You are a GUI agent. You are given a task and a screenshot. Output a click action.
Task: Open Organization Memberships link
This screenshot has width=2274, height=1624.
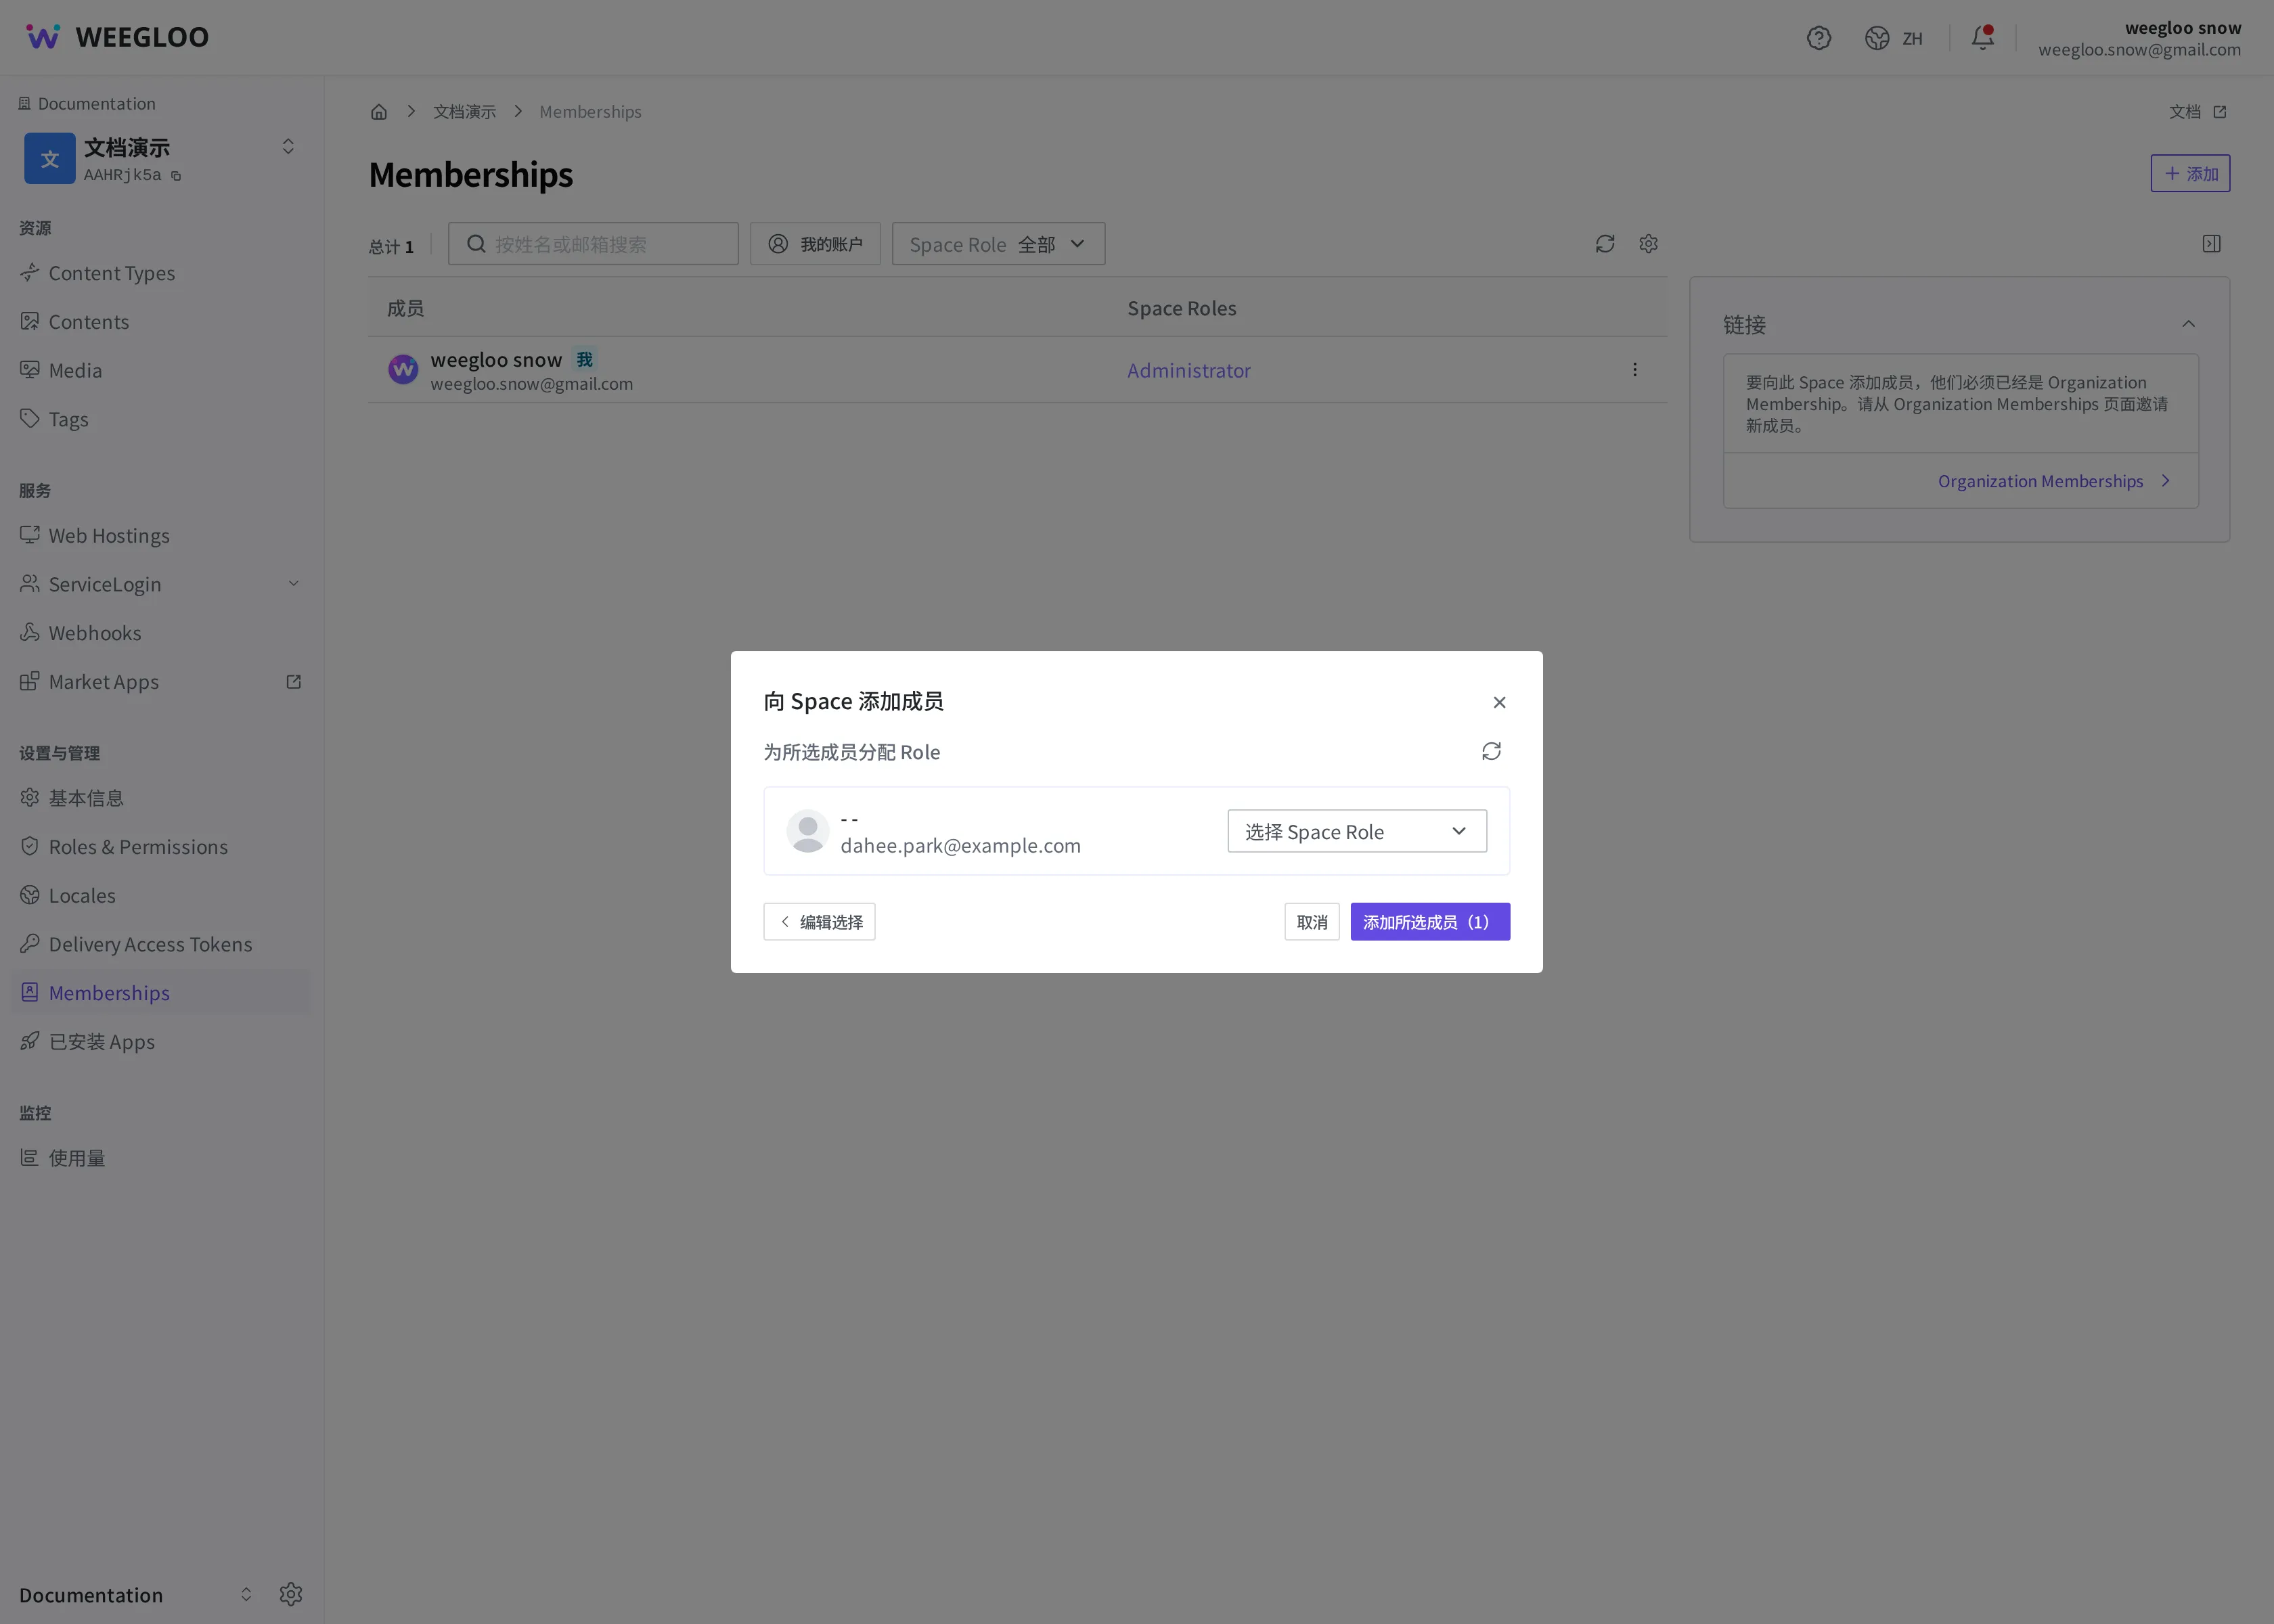click(2054, 481)
